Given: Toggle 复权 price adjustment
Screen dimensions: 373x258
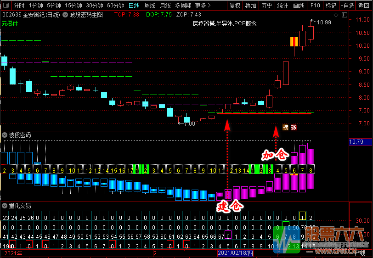Looking at the screenshot, I should tap(235, 6).
